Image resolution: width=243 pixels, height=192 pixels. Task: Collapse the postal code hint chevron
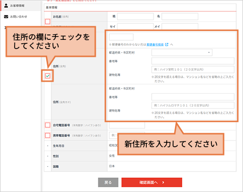(x=172, y=45)
